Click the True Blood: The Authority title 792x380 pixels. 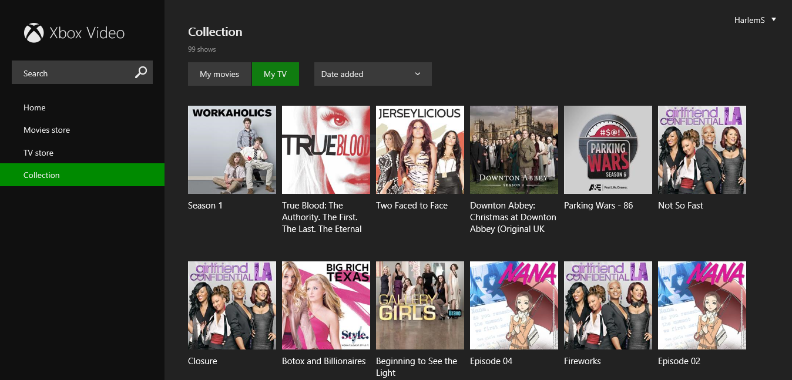point(322,217)
